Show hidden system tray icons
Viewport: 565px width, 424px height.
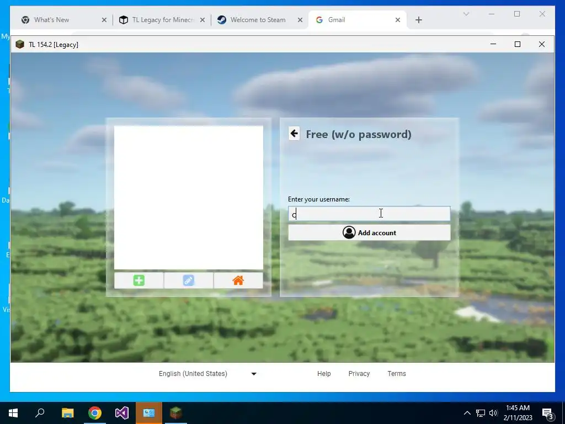point(467,413)
